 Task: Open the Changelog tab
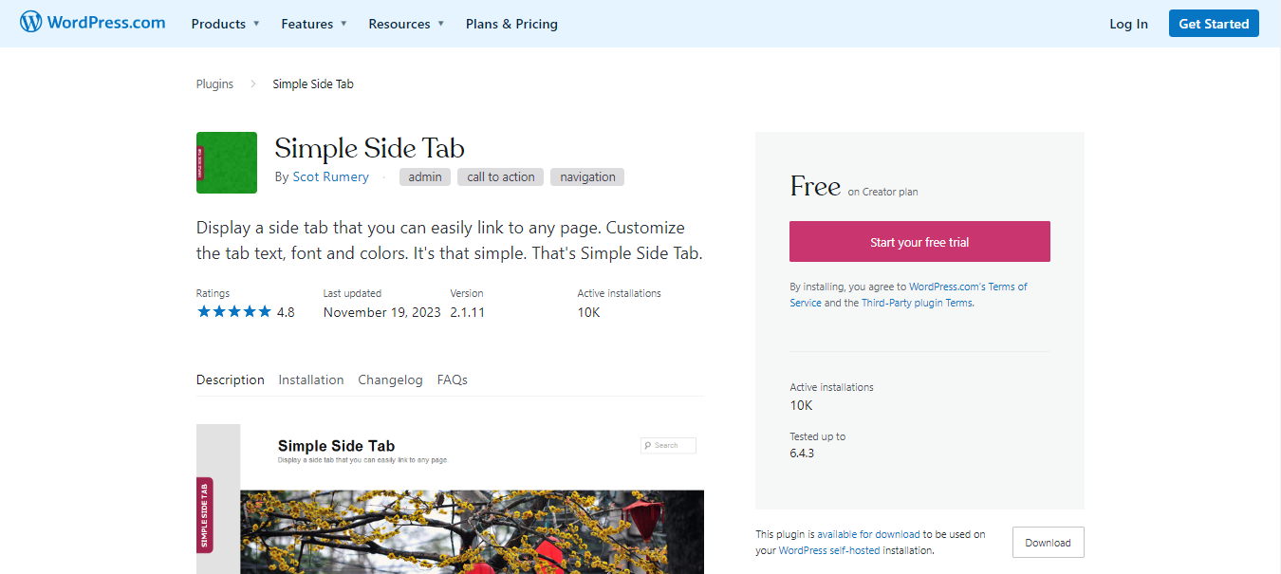coord(390,380)
